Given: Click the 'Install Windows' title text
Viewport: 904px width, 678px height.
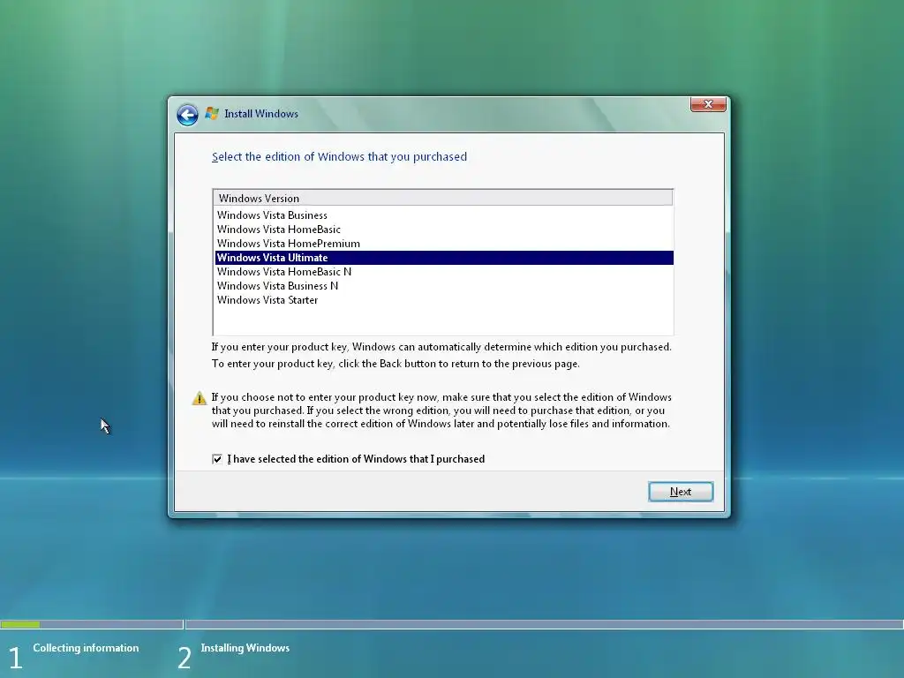Looking at the screenshot, I should coord(261,114).
